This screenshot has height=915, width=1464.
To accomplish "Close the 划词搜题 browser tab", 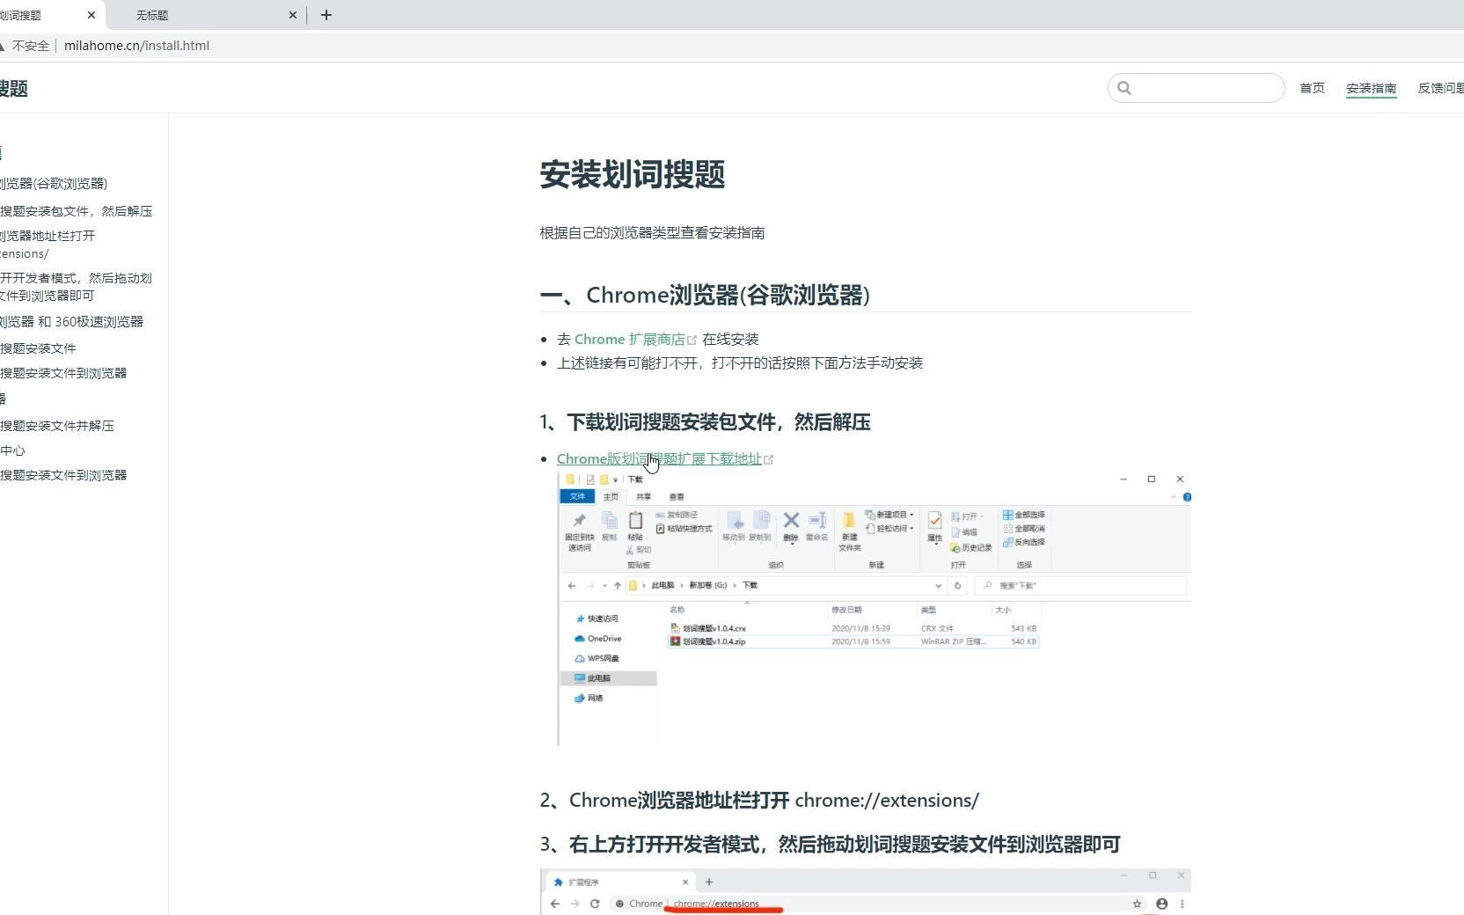I will [x=91, y=15].
